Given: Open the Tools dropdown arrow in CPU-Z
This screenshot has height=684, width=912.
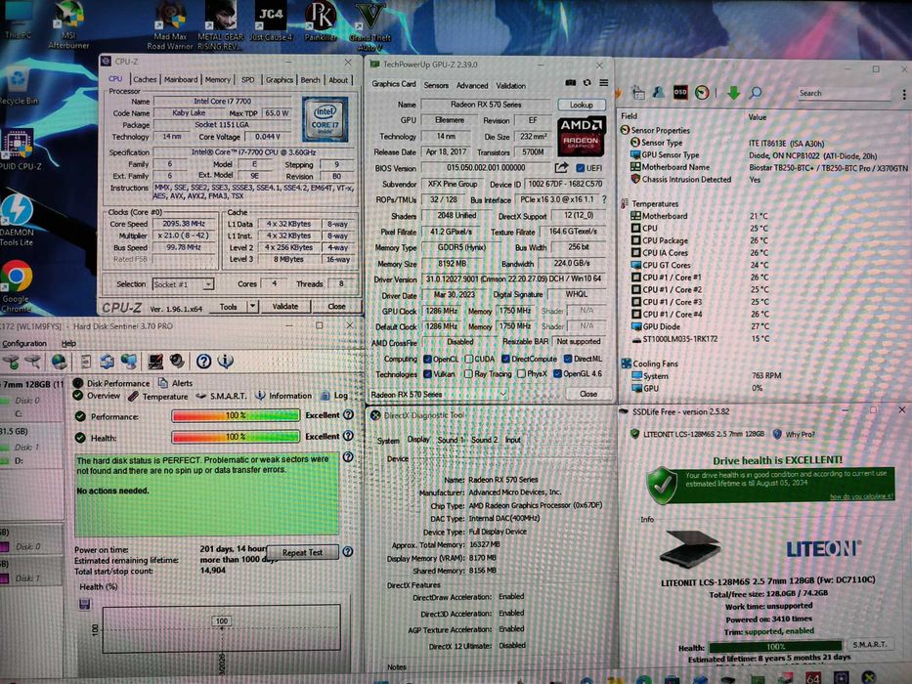Looking at the screenshot, I should [x=252, y=306].
